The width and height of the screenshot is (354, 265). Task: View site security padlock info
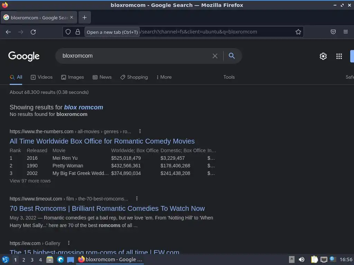click(x=78, y=32)
